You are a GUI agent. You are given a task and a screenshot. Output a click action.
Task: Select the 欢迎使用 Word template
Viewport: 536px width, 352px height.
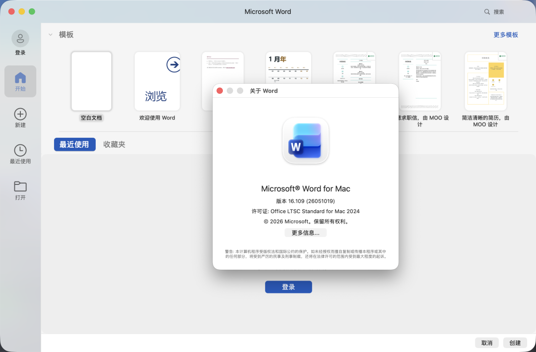coord(157,81)
